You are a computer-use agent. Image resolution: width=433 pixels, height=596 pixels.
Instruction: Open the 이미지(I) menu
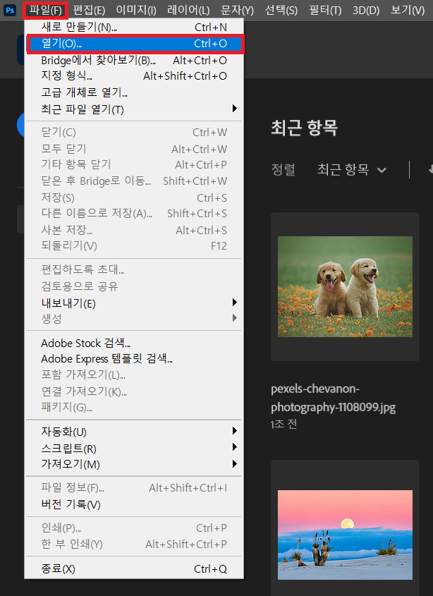pos(136,11)
